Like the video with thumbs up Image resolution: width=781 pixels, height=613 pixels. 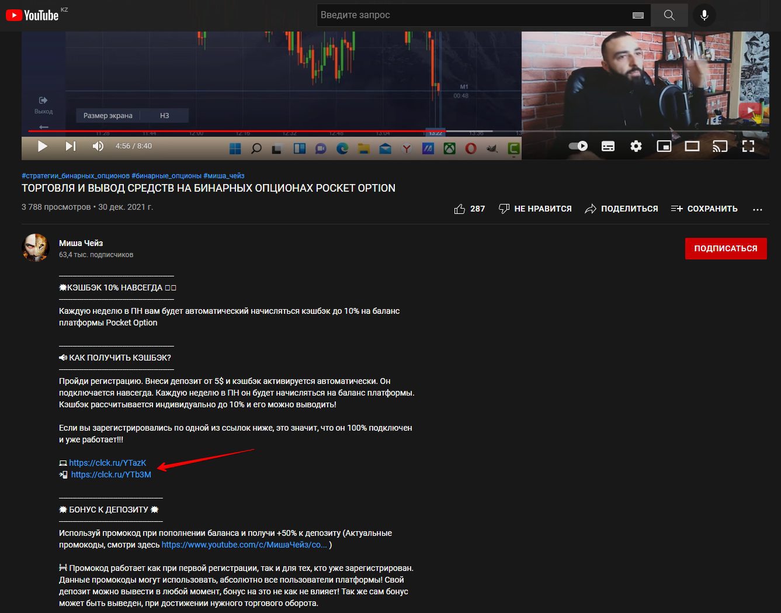(460, 209)
